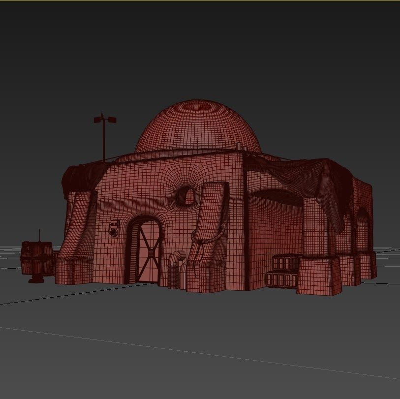Screen dimensions: 400x399
Task: Pick the small arched window above door
Action: [x=185, y=195]
